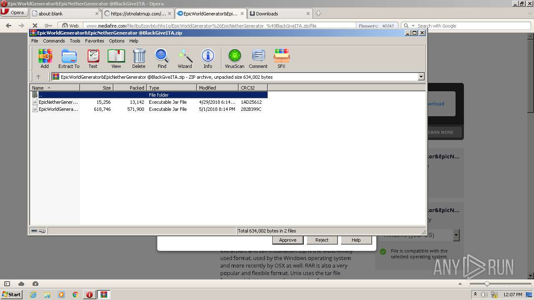Click the Extract To toolbar icon
Viewport: 534px width, 300px height.
(x=69, y=58)
